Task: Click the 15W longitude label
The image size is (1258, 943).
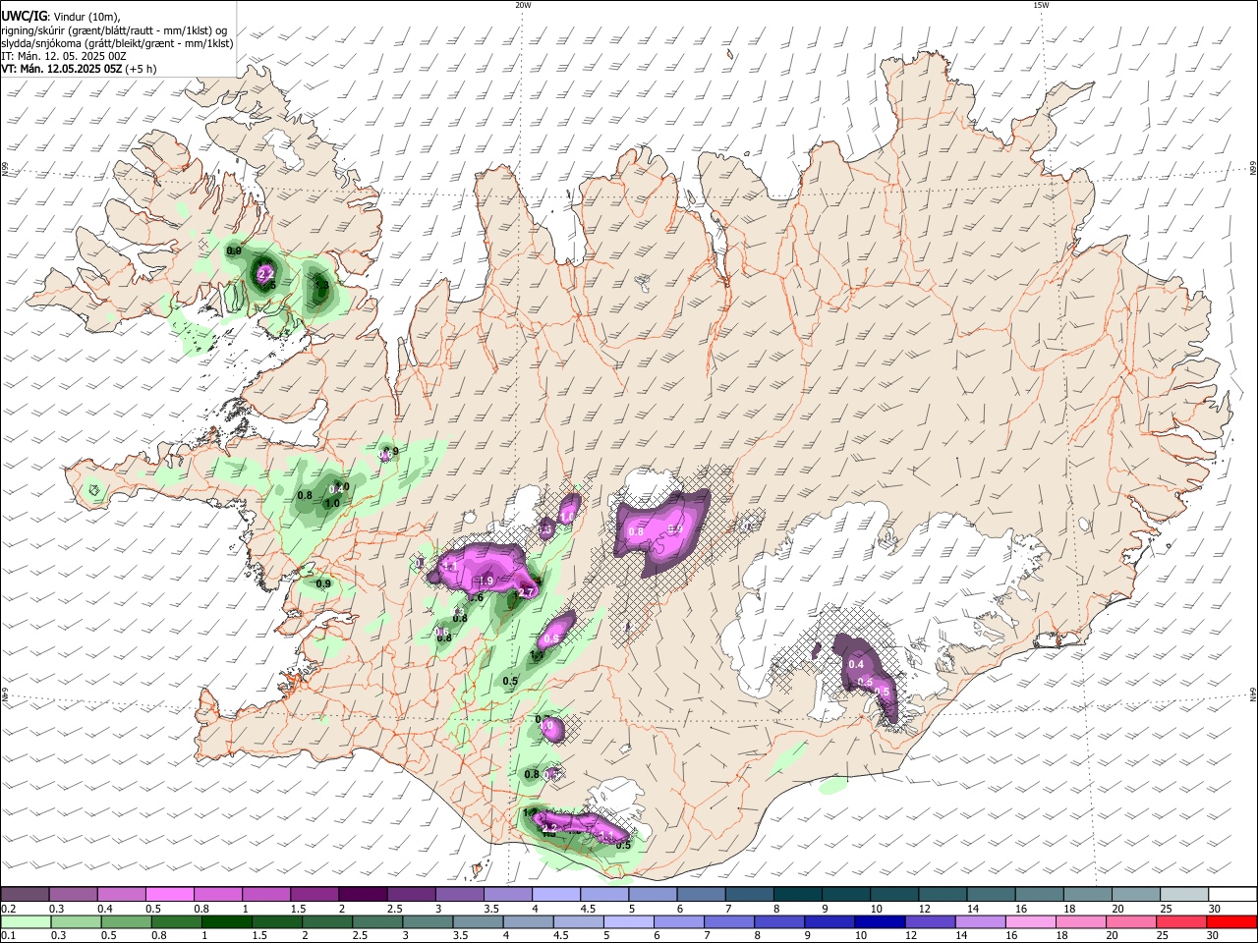Action: [1041, 5]
